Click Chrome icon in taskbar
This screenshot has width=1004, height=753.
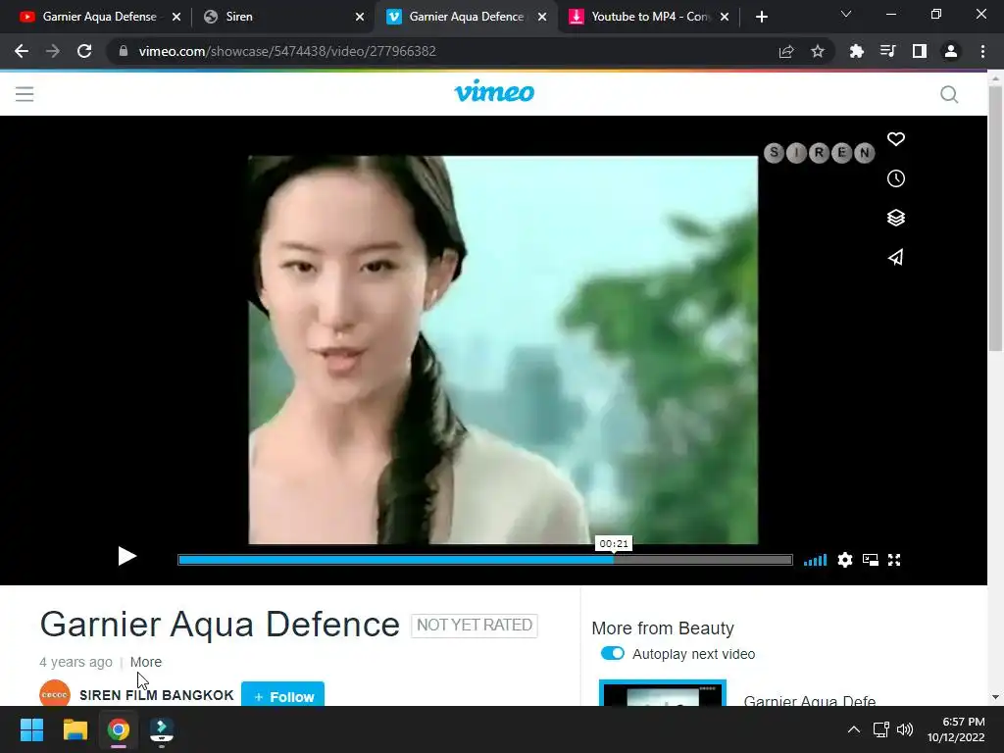[119, 729]
